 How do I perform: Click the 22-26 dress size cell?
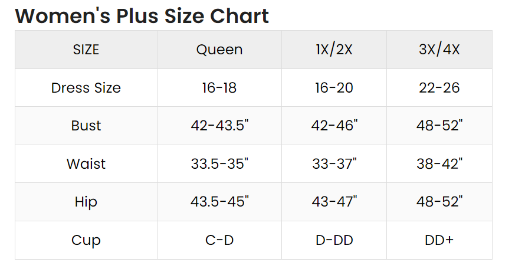coord(439,88)
